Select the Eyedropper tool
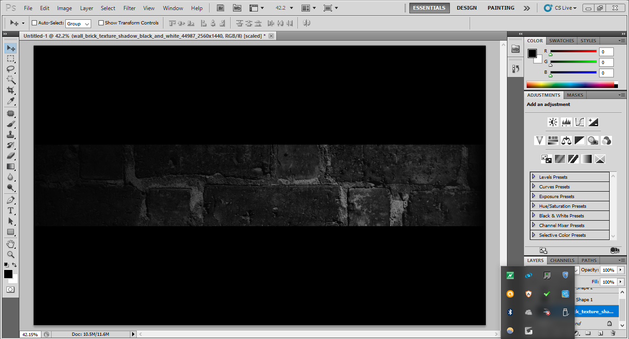The height and width of the screenshot is (339, 629). [11, 101]
